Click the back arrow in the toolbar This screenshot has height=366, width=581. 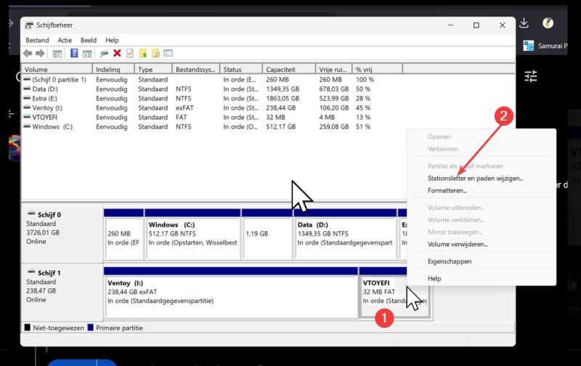click(28, 53)
